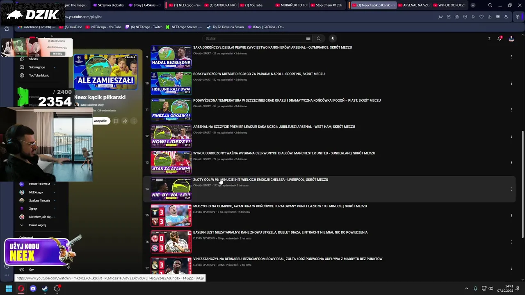
Task: Open the Windows Start menu
Action: tap(9, 288)
